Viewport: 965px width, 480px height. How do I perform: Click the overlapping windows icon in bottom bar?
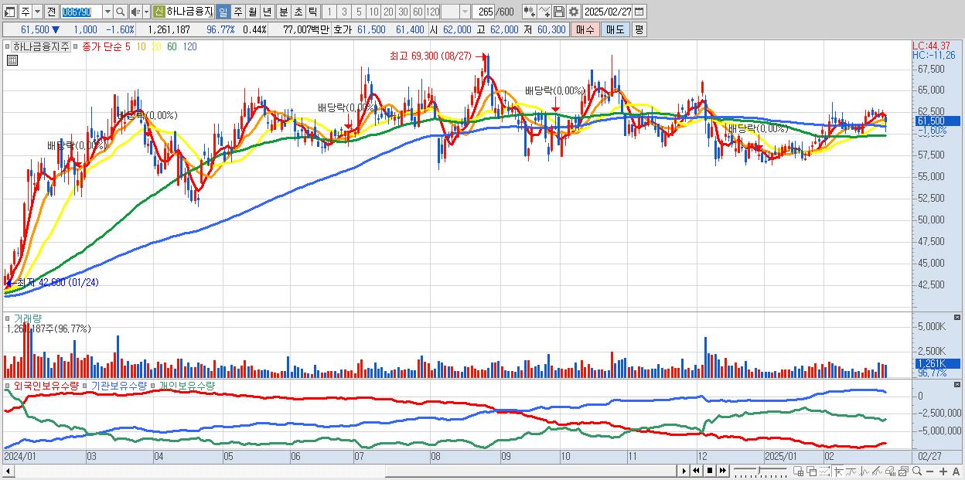[811, 471]
